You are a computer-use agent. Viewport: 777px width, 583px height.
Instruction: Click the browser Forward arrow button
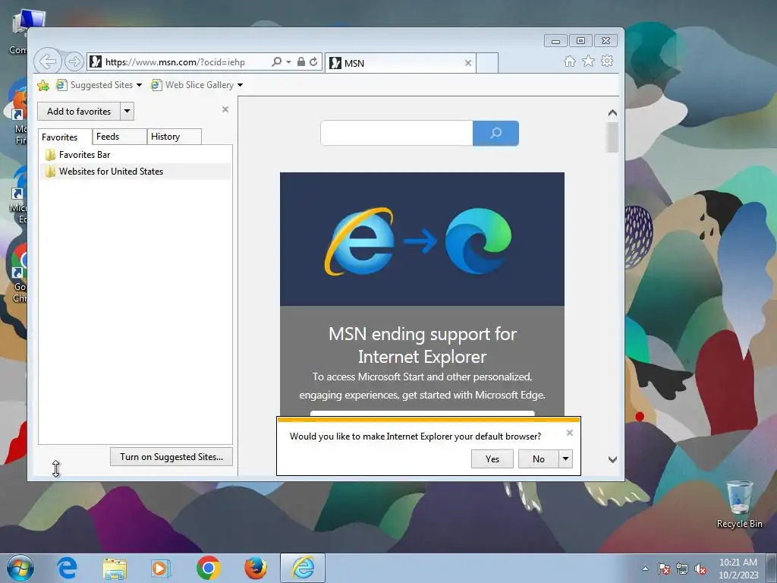[x=74, y=62]
